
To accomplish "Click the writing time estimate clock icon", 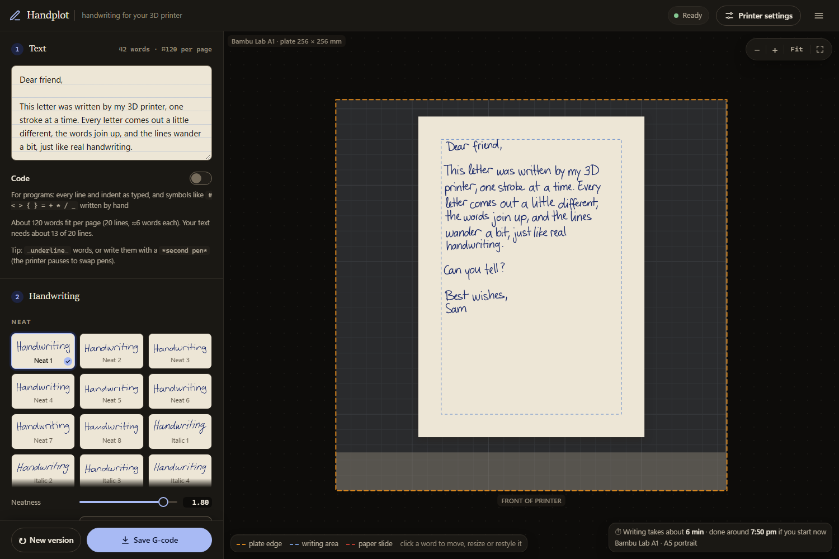I will point(618,532).
